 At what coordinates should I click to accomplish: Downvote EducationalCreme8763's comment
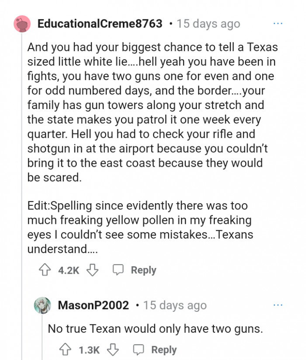tap(92, 270)
